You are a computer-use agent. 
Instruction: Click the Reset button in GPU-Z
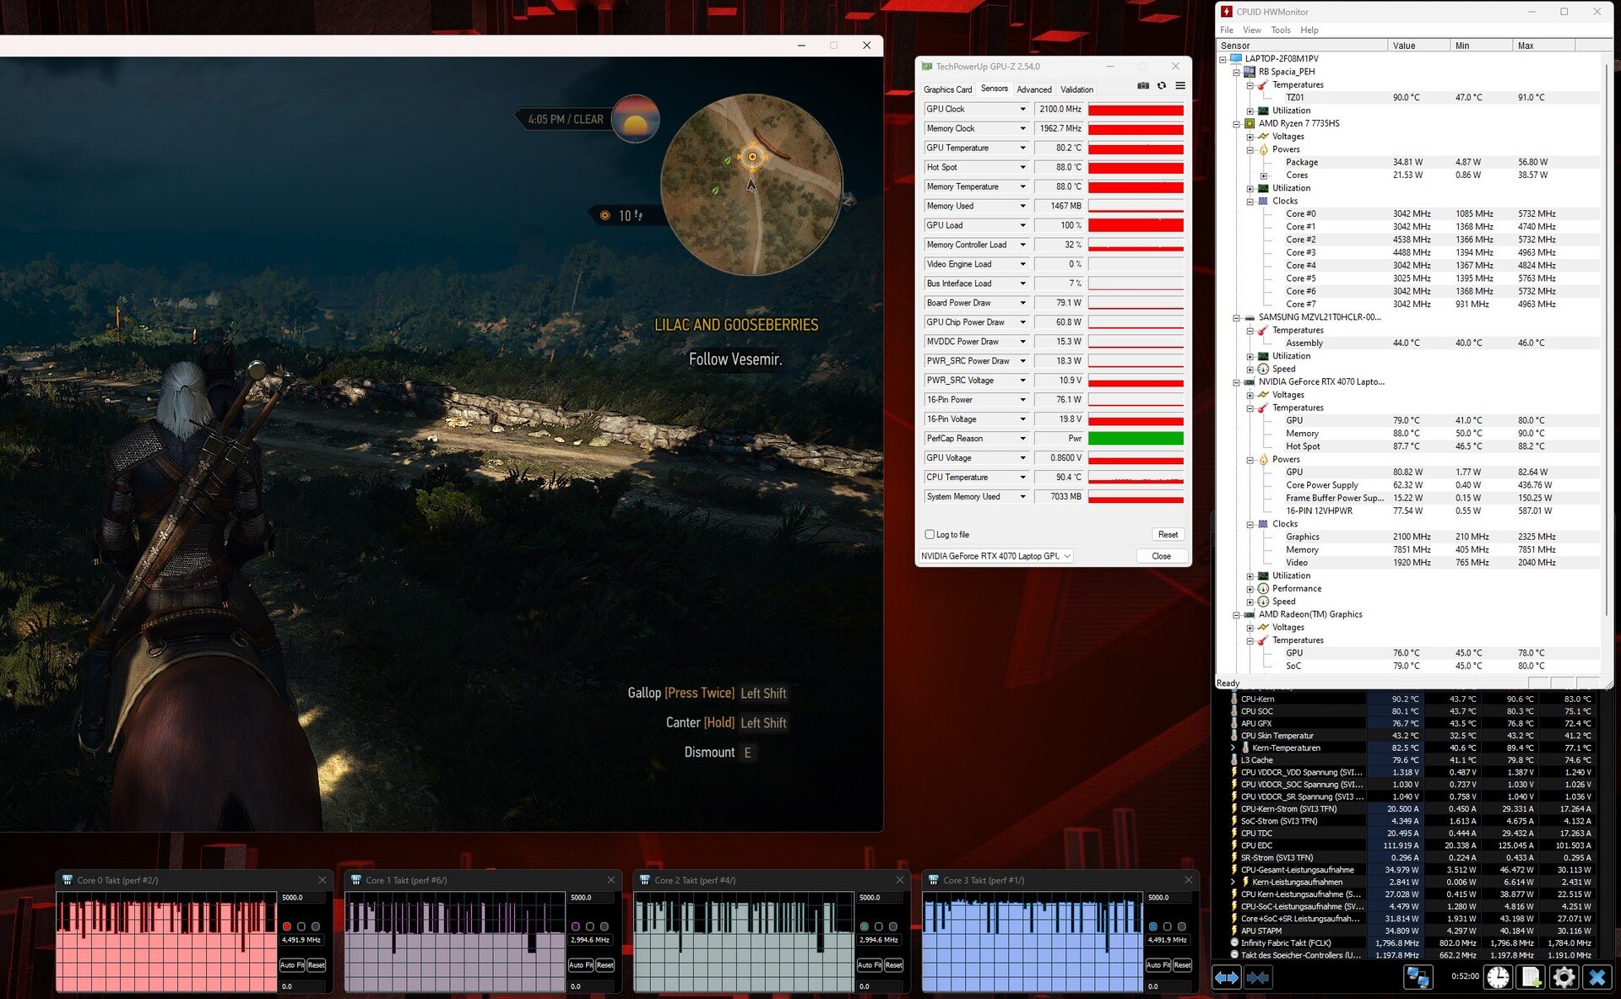click(x=1168, y=534)
